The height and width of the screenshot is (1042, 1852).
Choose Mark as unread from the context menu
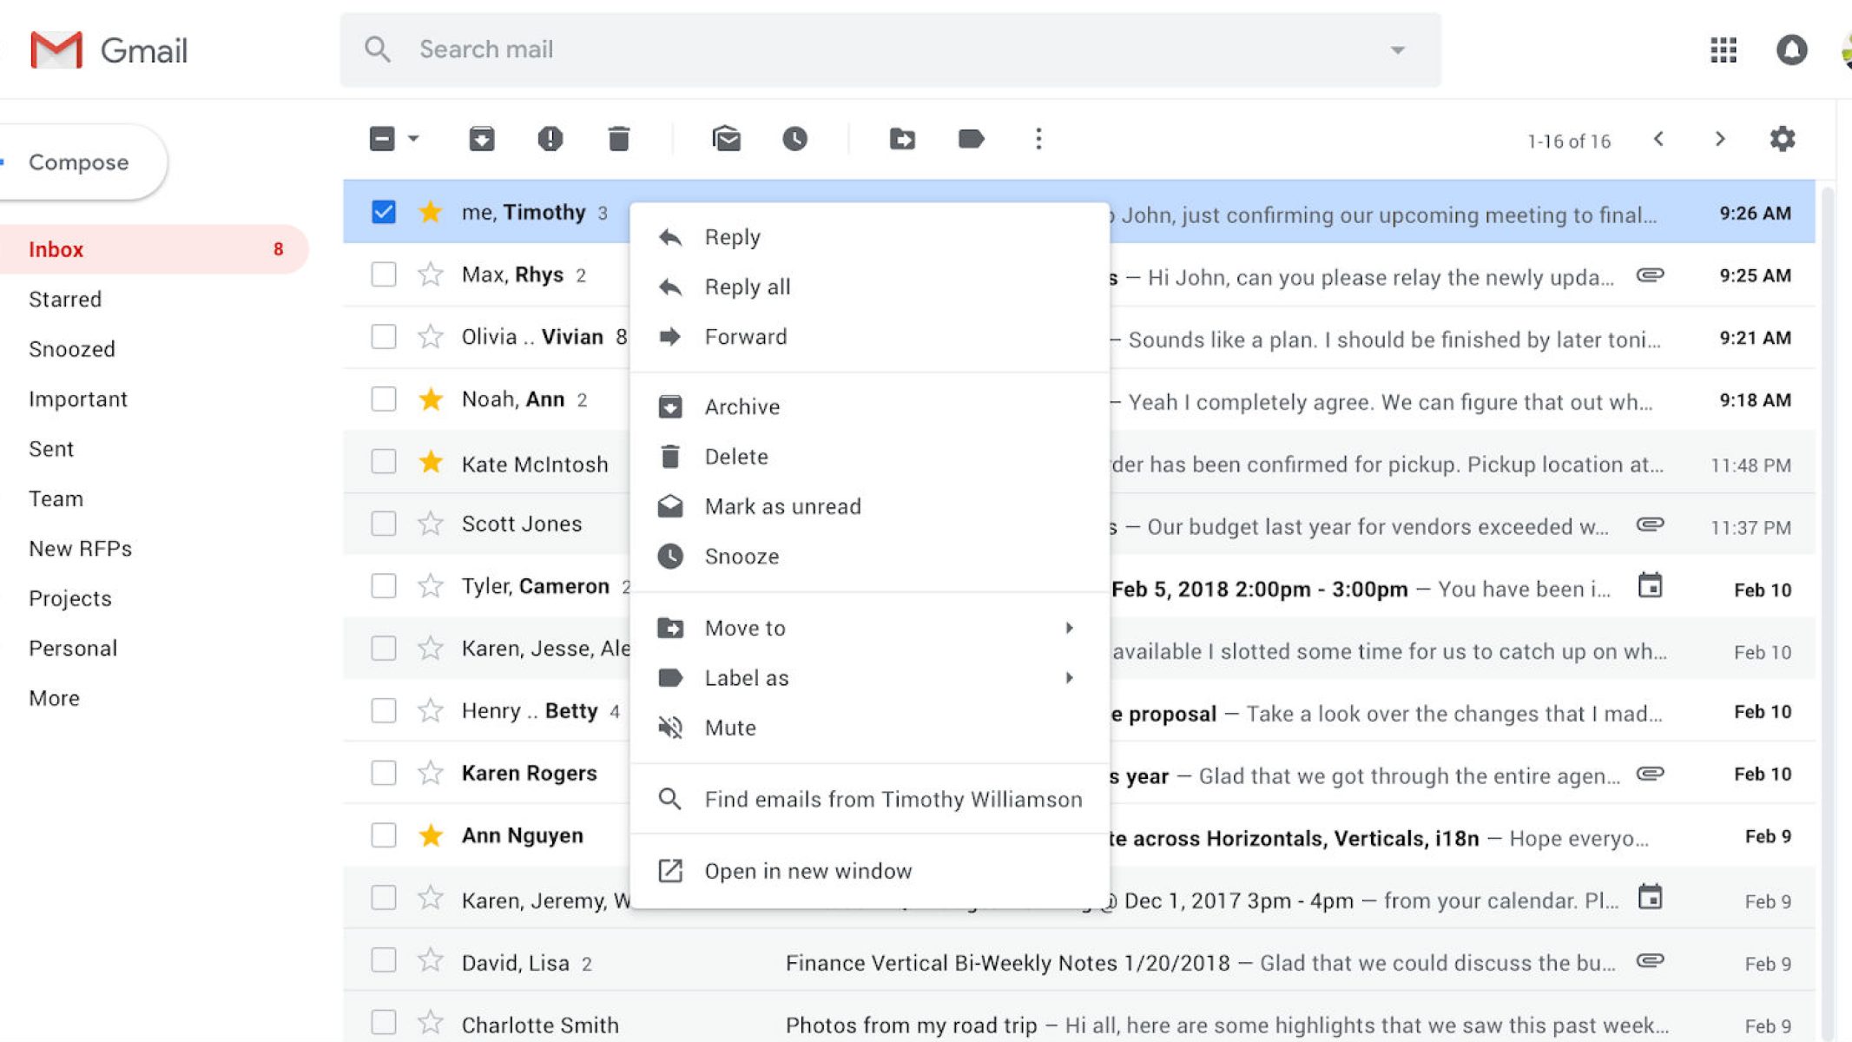[782, 506]
